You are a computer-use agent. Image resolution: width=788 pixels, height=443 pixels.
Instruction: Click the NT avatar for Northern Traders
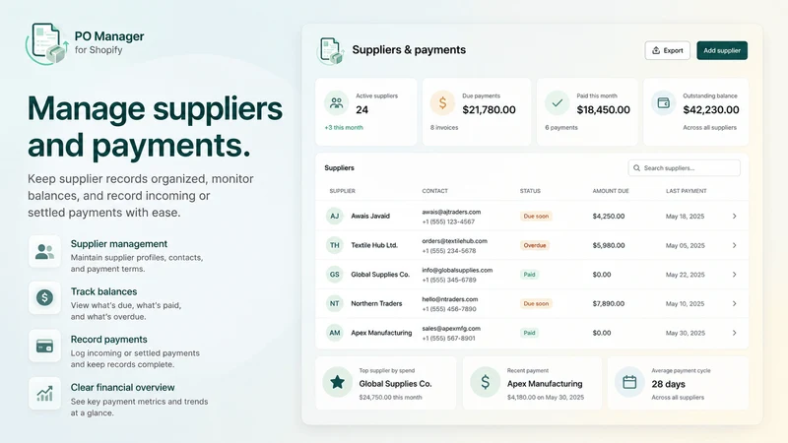334,303
